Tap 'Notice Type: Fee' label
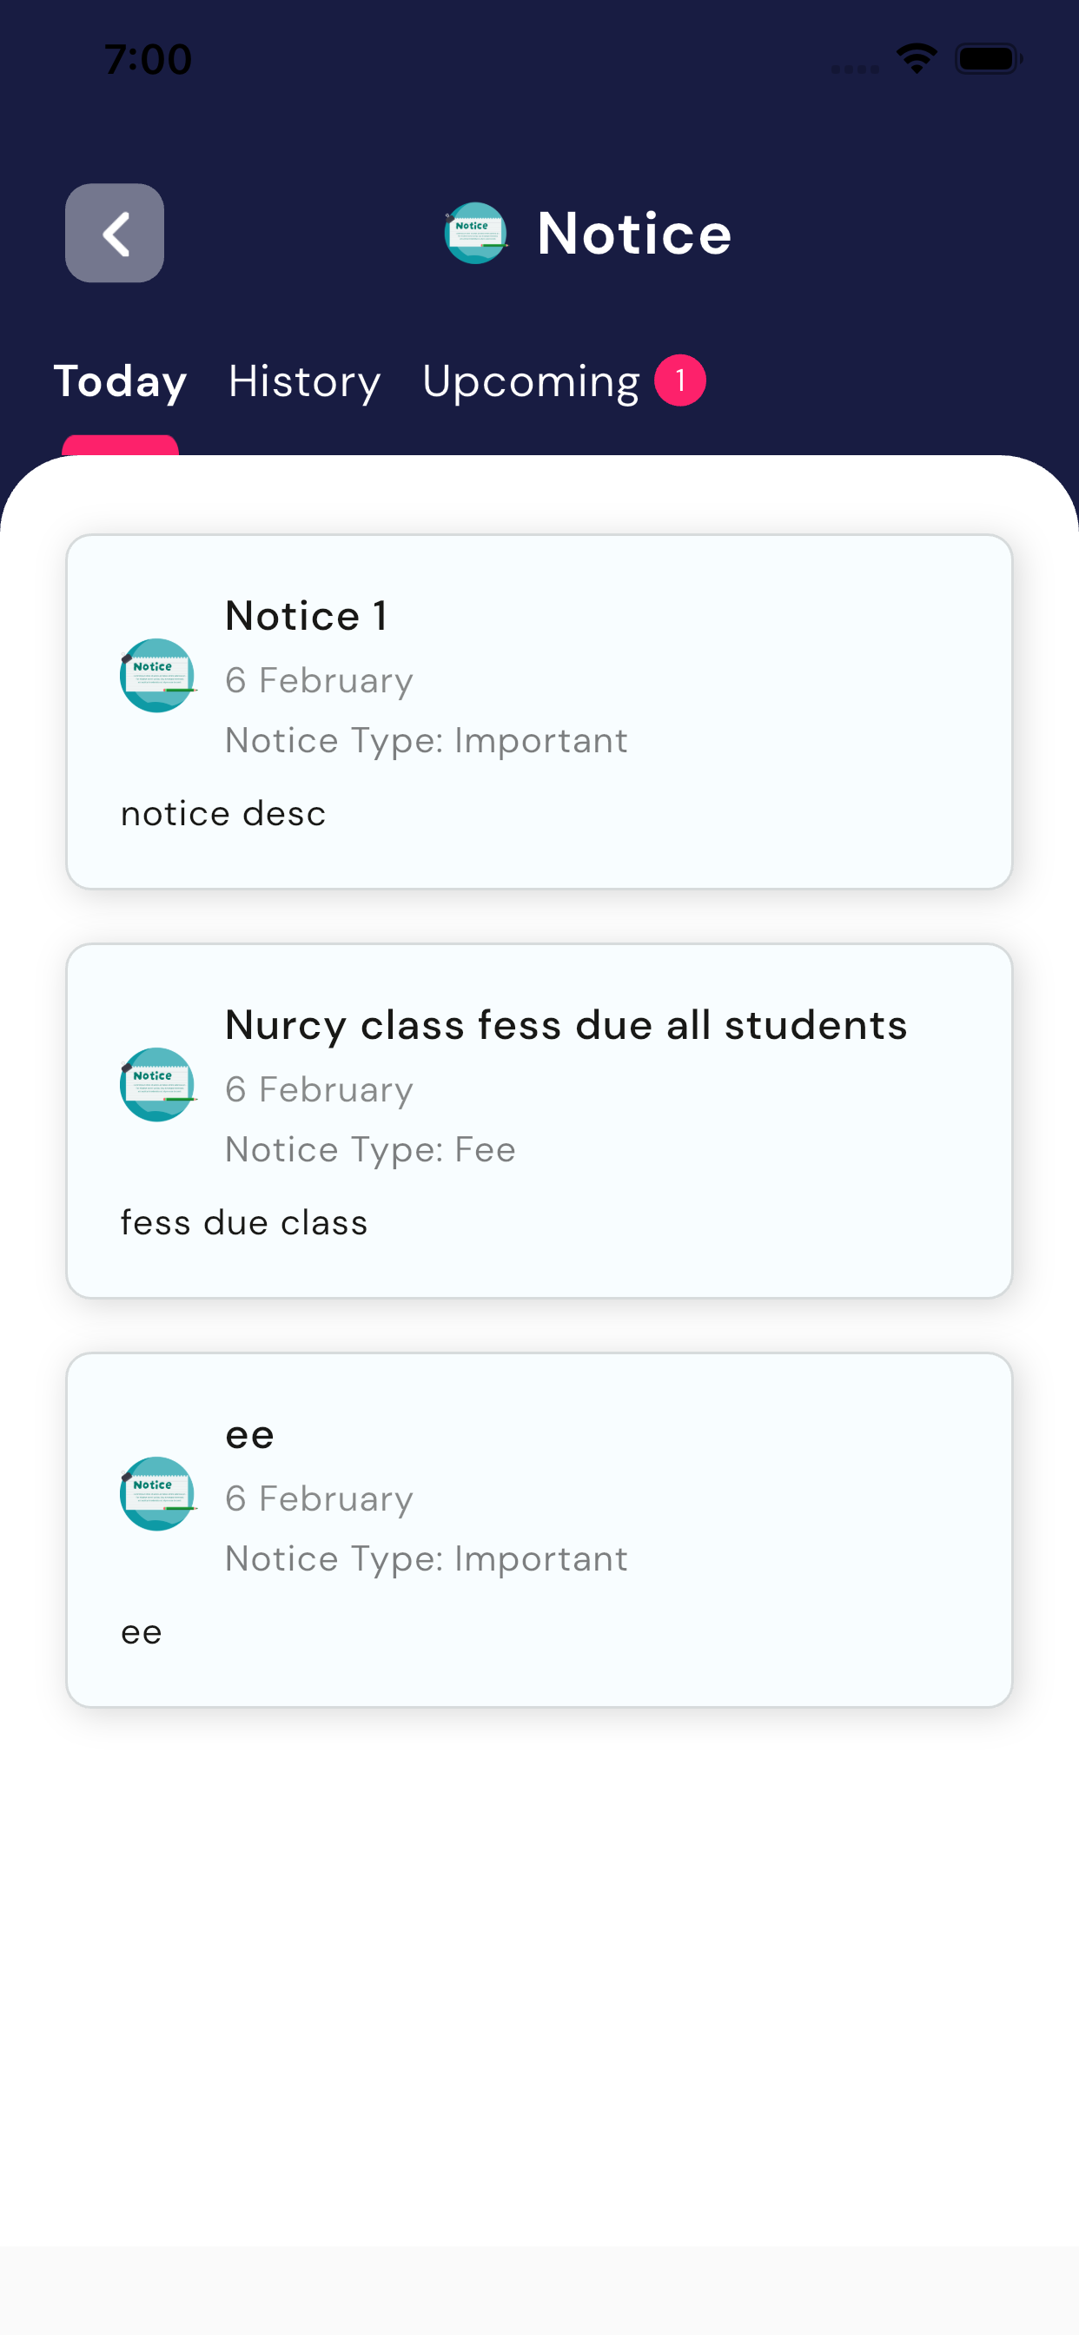The width and height of the screenshot is (1079, 2335). [370, 1149]
